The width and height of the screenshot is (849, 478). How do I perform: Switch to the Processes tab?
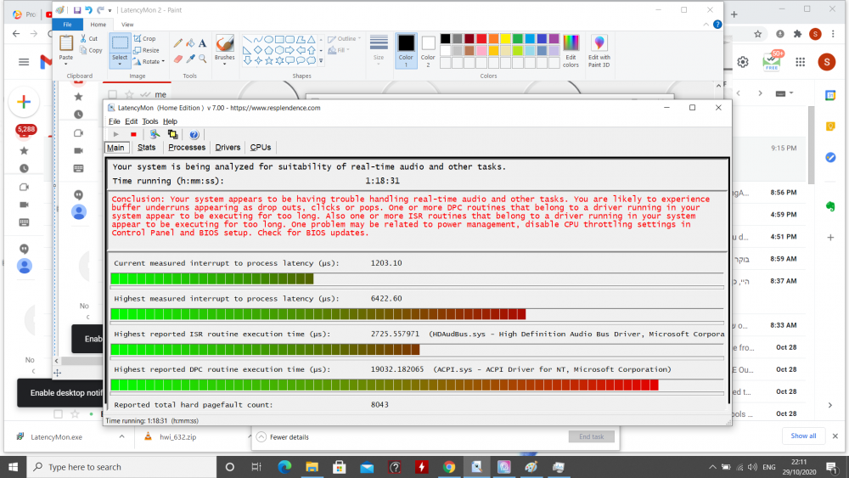tap(187, 147)
